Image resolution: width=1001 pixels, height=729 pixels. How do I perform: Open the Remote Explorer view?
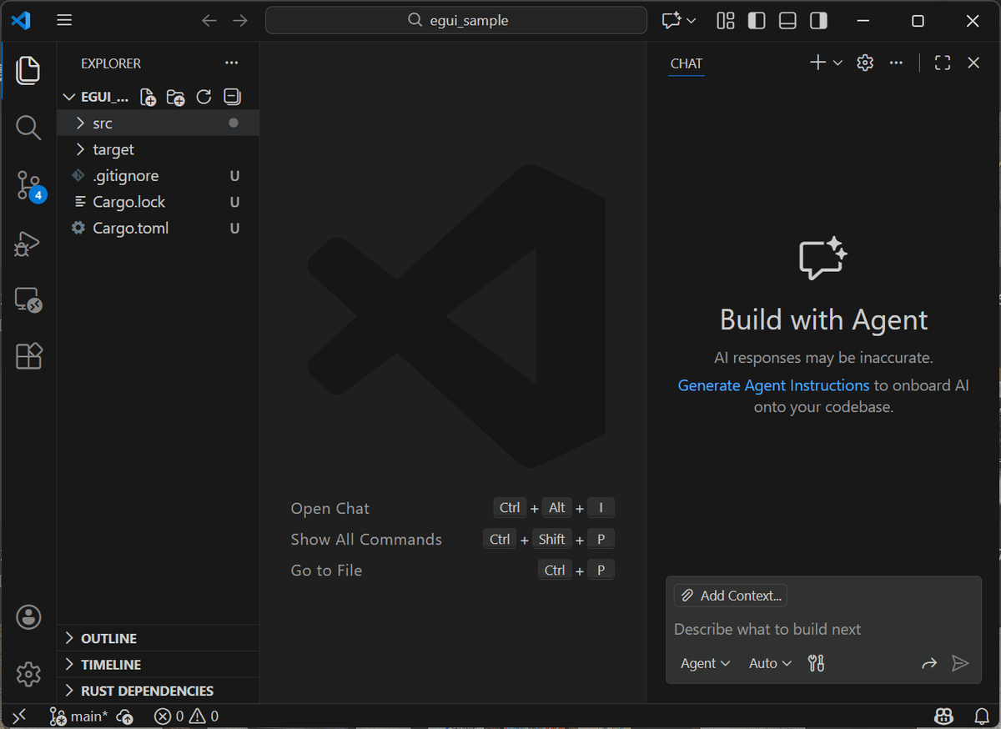tap(28, 300)
